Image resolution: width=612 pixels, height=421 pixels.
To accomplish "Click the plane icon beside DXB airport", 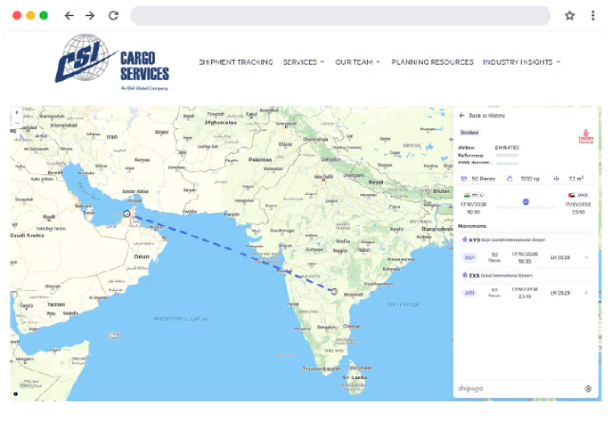I will [465, 275].
